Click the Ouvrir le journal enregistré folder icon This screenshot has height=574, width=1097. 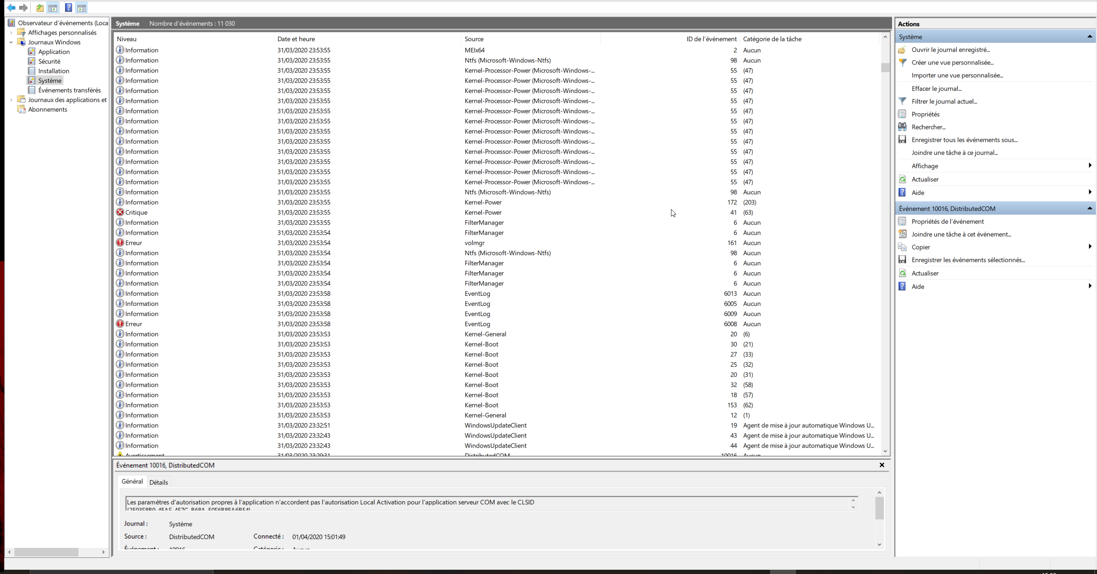pos(902,50)
